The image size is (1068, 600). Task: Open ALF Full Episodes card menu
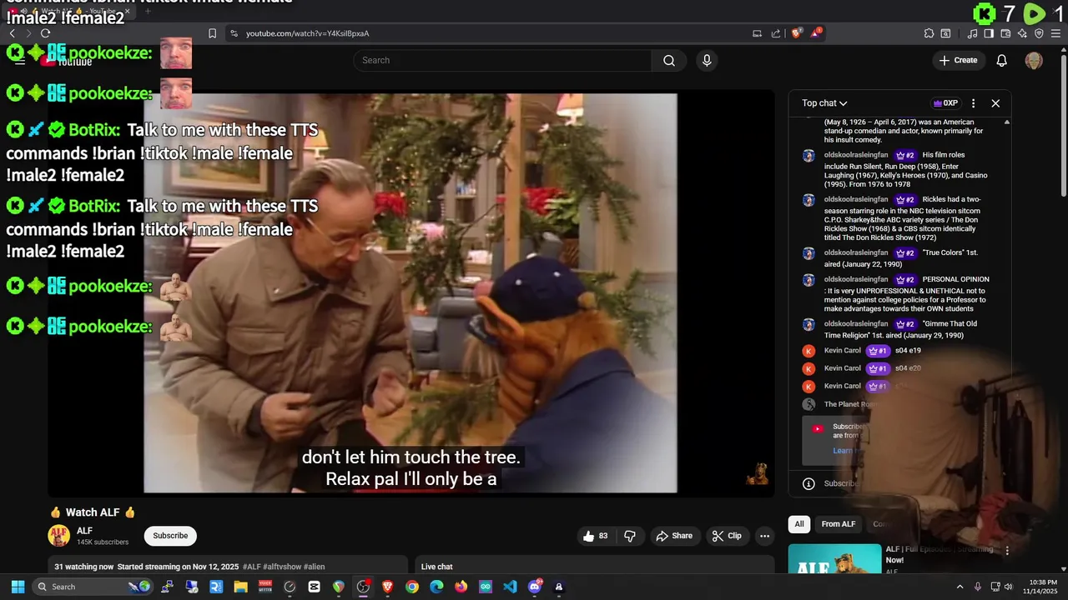1007,551
